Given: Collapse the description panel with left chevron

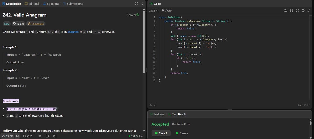Looking at the screenshot, I should (x=142, y=4).
